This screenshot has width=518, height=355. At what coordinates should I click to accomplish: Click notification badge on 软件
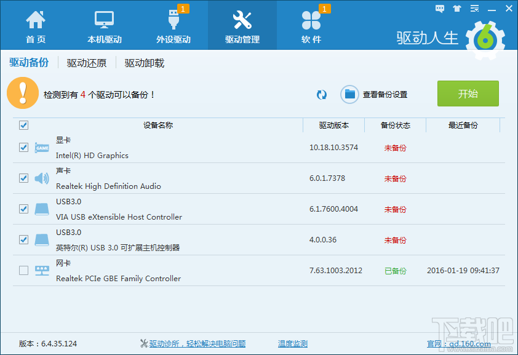(x=324, y=9)
